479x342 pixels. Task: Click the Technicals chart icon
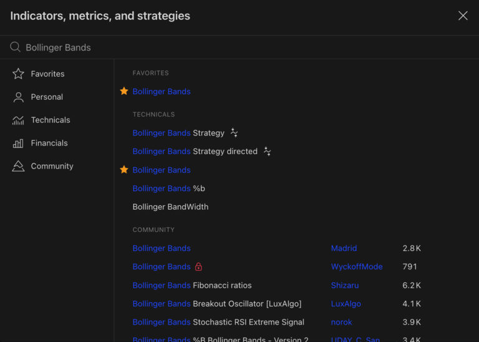pyautogui.click(x=19, y=120)
